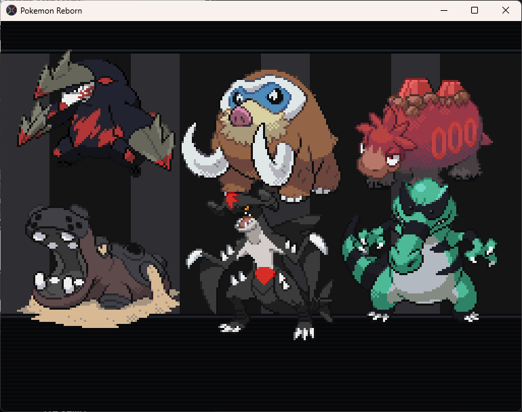Select the Hippowdon sprite in sand
This screenshot has width=522, height=412.
pos(98,266)
